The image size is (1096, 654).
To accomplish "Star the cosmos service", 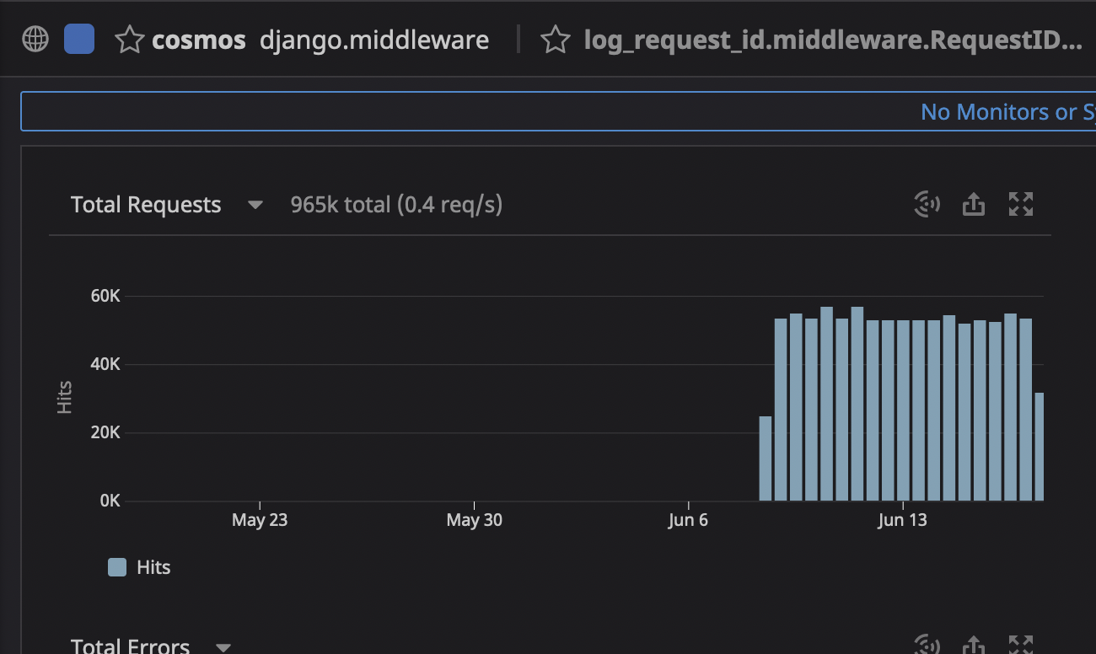I will [x=129, y=40].
